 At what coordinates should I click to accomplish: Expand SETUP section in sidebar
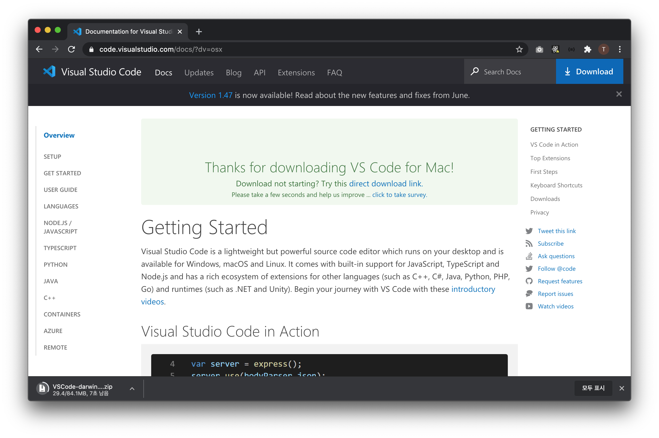[52, 157]
